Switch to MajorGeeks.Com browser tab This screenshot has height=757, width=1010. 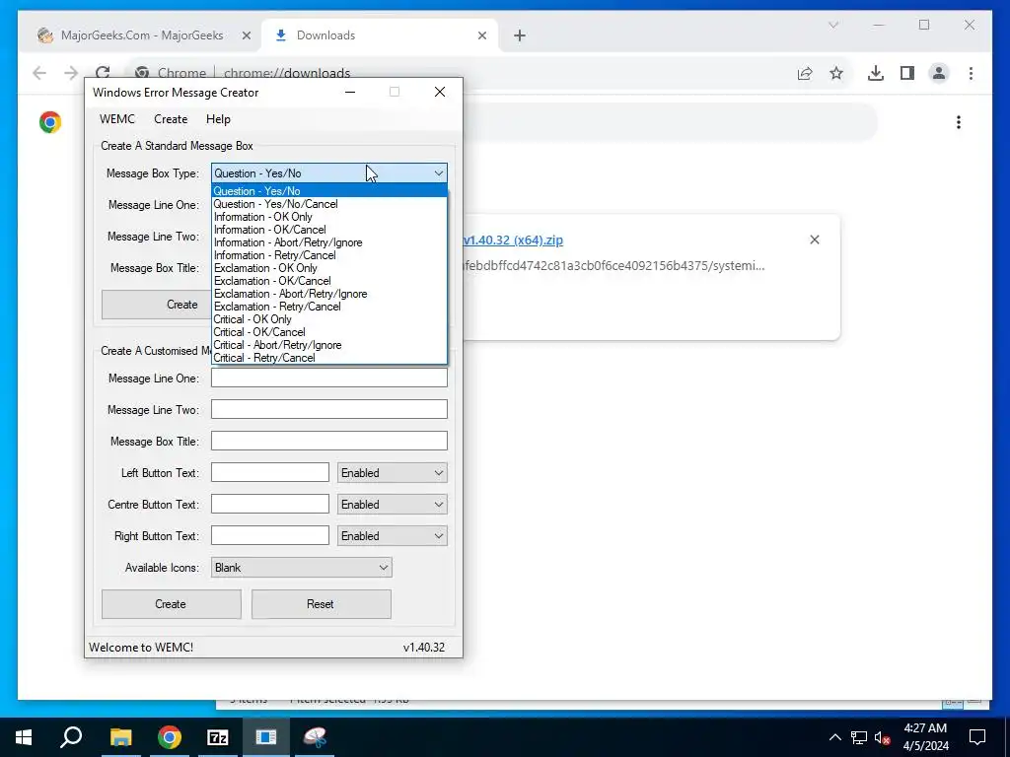(x=142, y=35)
